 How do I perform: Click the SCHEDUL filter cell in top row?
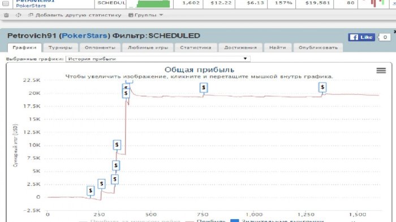click(111, 3)
